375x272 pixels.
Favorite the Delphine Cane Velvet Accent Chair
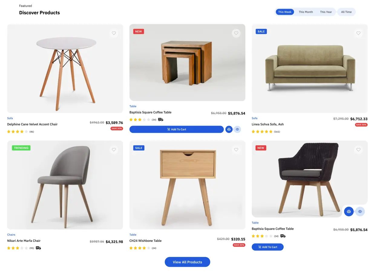[114, 33]
